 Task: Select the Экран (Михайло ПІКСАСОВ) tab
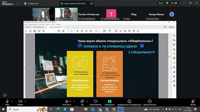pyautogui.click(x=74, y=3)
